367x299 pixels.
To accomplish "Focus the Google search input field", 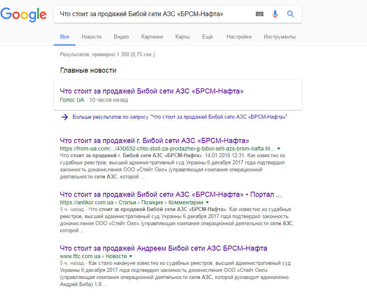I will [x=155, y=14].
